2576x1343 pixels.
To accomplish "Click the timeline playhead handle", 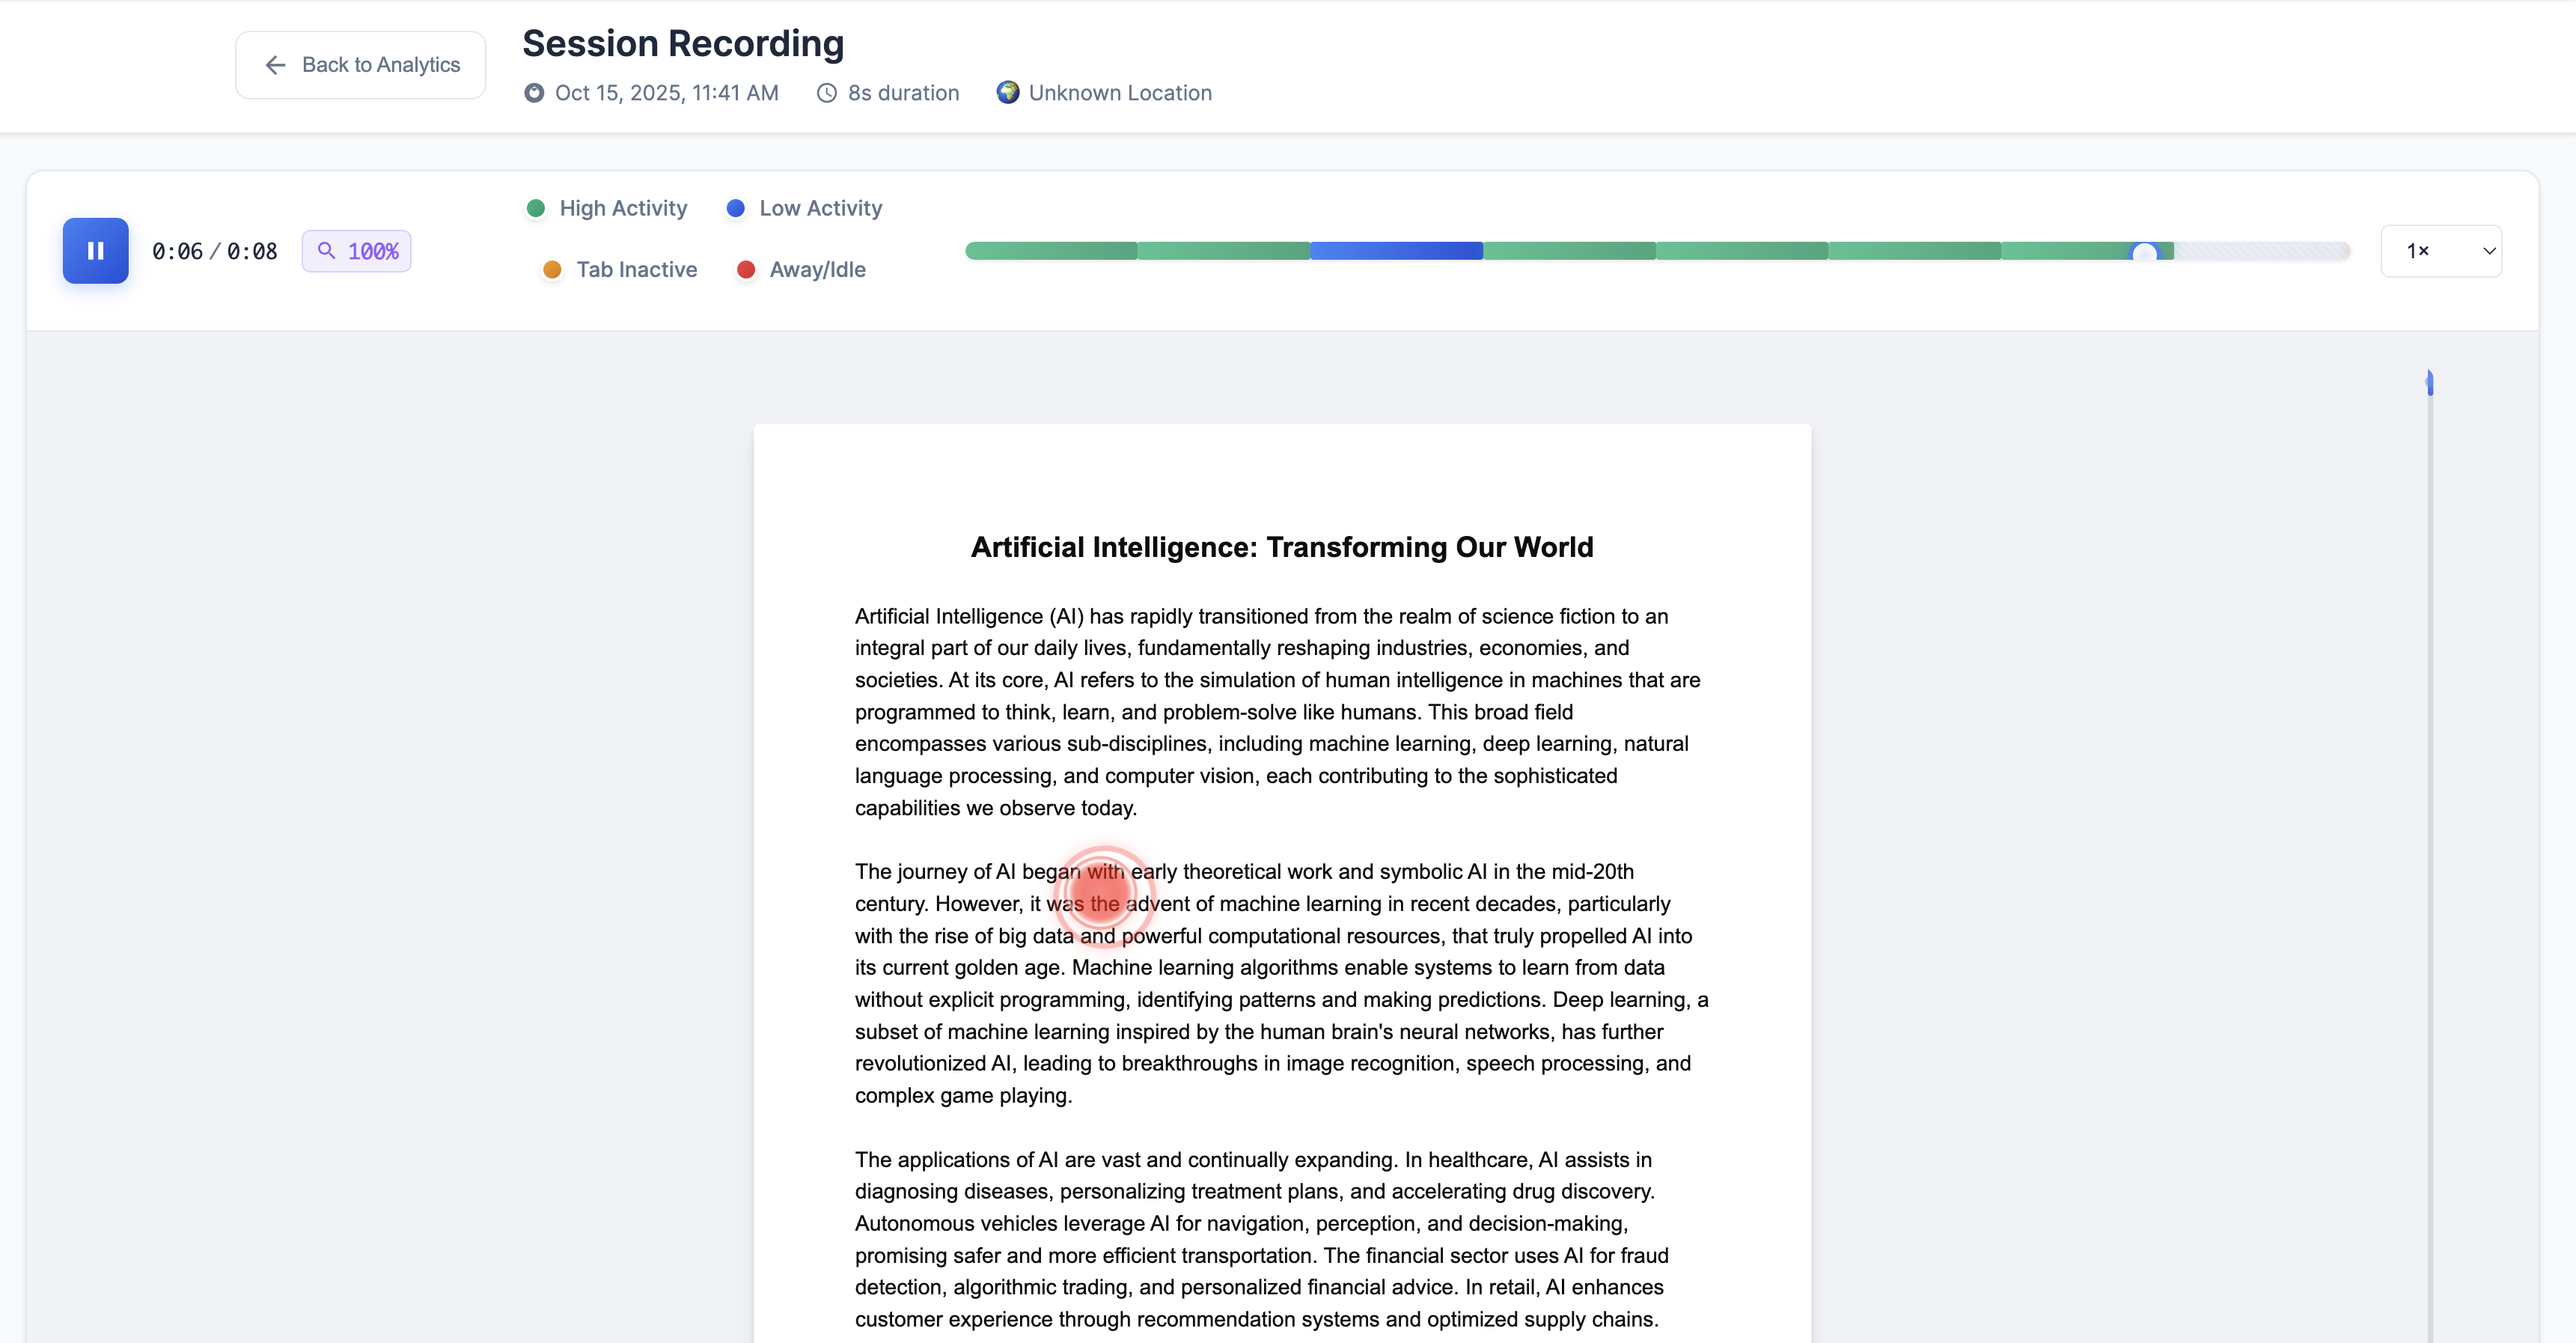I will (2144, 252).
